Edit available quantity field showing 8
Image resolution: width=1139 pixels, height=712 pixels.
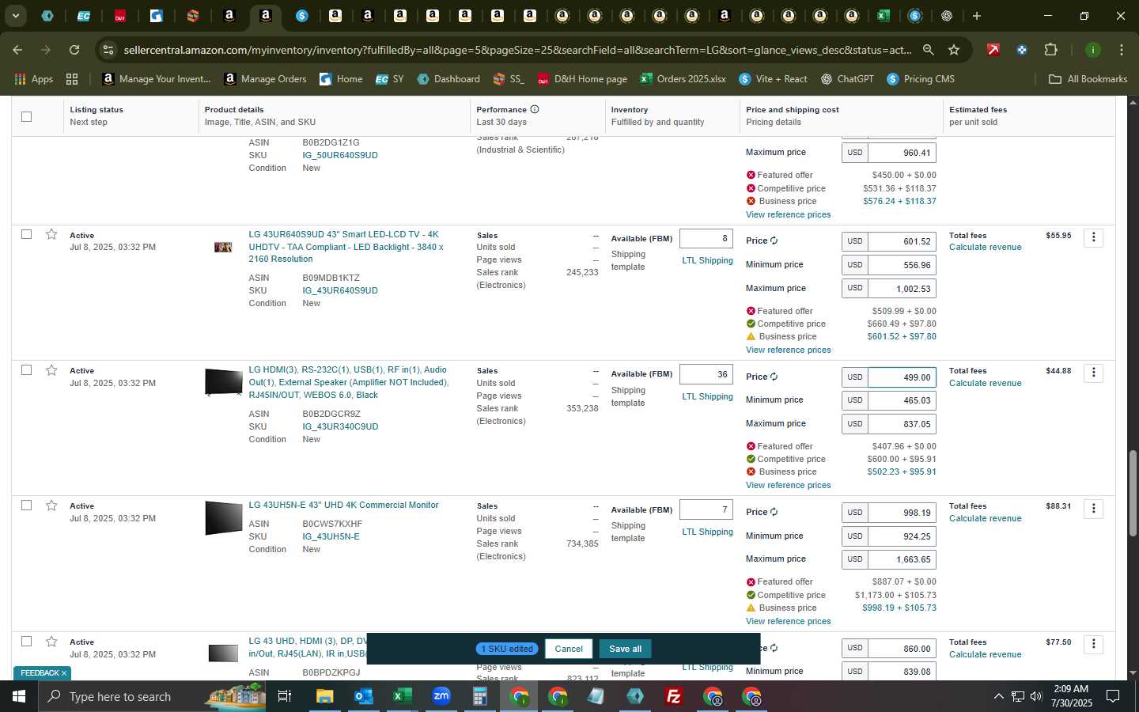coord(706,238)
